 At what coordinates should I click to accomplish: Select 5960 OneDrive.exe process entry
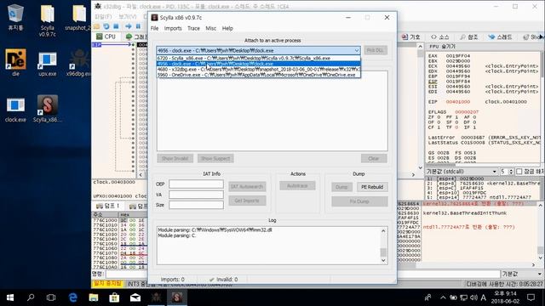[258, 75]
